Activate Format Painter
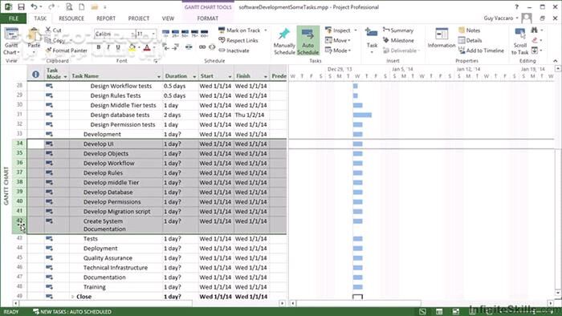This screenshot has width=562, height=316. coord(67,51)
